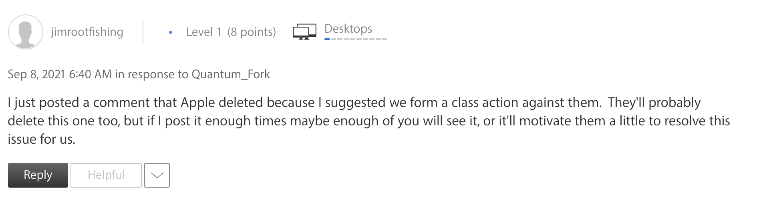Click the words 'in response to'
Viewport: 765px width, 198px height.
(151, 74)
